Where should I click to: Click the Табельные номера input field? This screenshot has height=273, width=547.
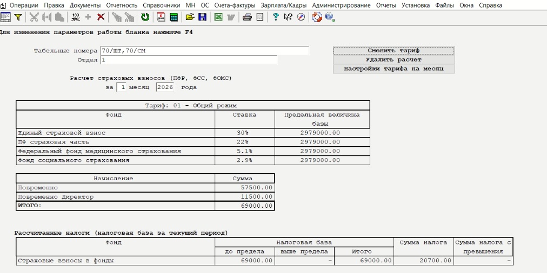pos(204,51)
